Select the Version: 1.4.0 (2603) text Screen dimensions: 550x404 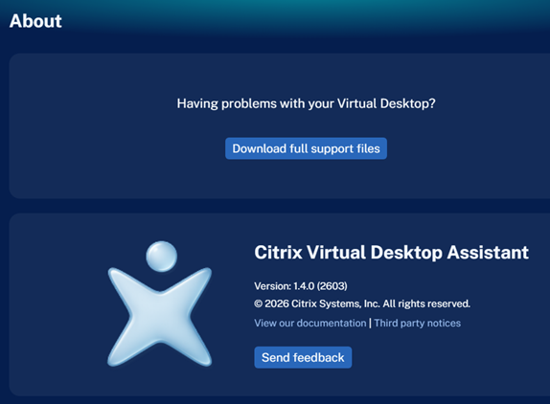(x=301, y=286)
